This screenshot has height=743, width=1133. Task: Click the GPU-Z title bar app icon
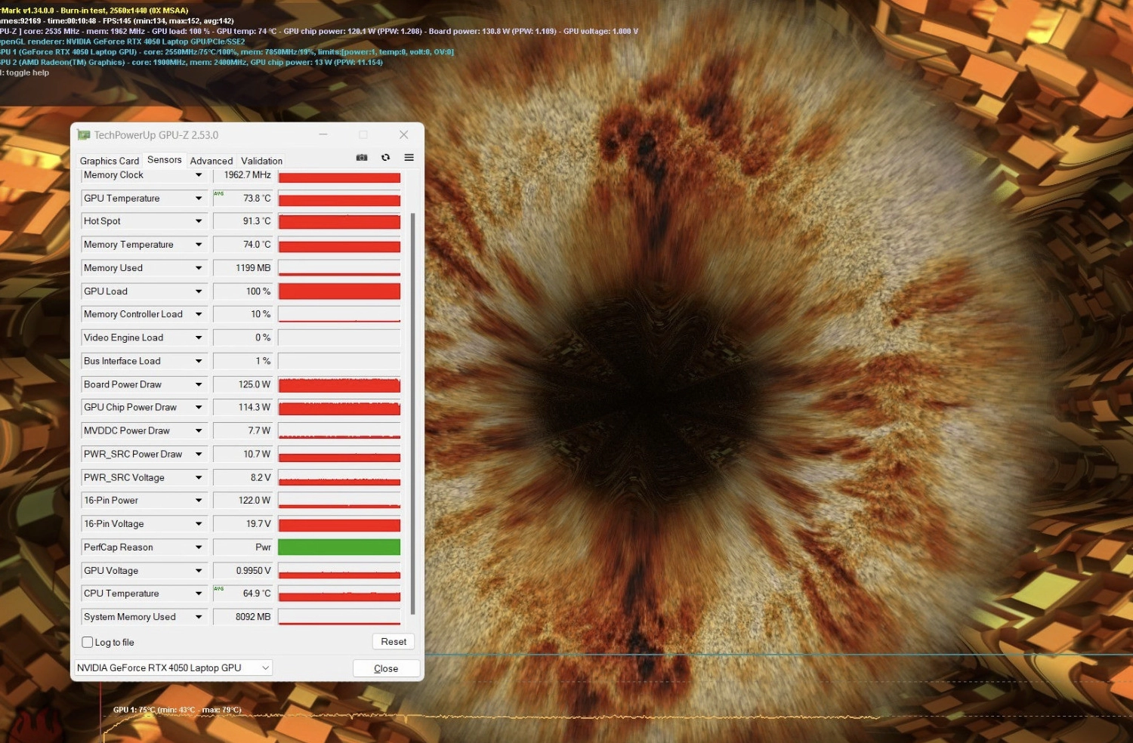pos(84,135)
